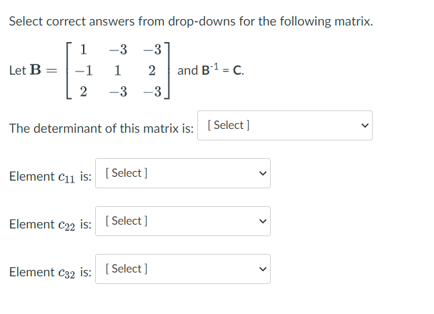
Task: Click the 'and B-1 = C.' text
Action: tap(210, 70)
